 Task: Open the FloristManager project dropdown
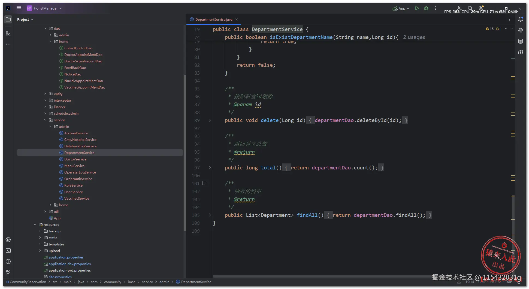(x=44, y=8)
